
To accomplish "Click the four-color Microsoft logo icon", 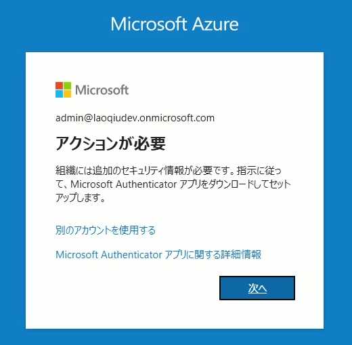I will (x=64, y=89).
